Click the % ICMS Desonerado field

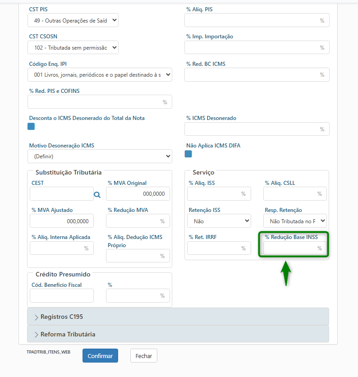point(252,129)
